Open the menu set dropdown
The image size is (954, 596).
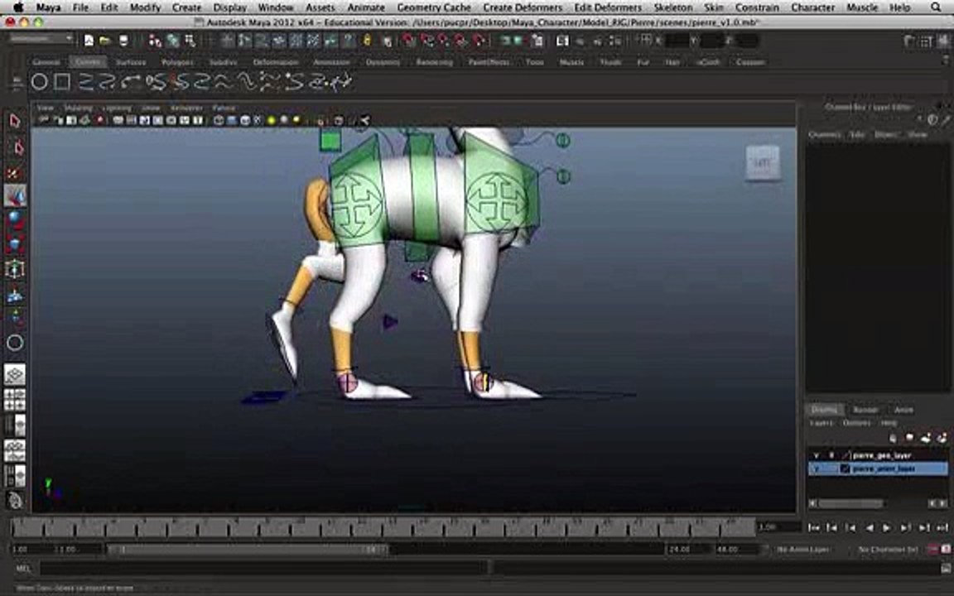point(41,38)
